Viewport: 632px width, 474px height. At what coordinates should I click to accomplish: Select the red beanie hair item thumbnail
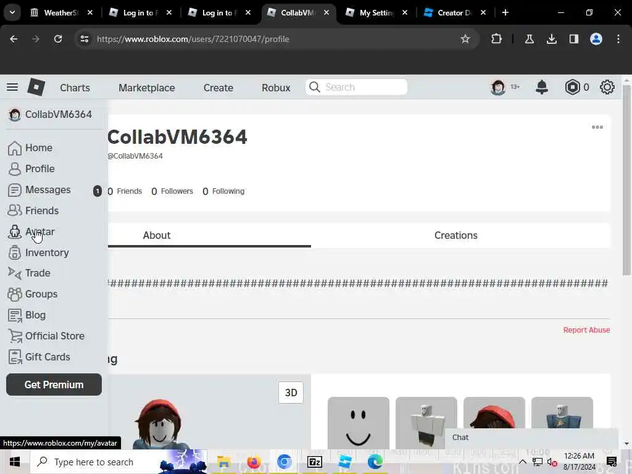coord(494,413)
